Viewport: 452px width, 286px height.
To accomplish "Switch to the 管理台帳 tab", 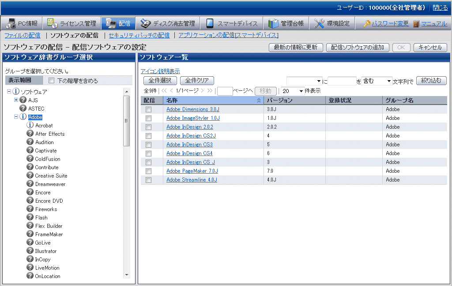I will 286,23.
